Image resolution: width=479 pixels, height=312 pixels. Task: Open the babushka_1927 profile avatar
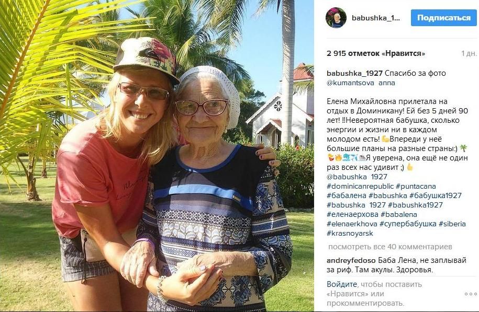click(x=336, y=18)
